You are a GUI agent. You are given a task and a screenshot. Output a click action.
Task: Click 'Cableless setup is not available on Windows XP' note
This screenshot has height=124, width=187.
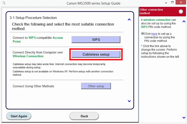(63, 73)
